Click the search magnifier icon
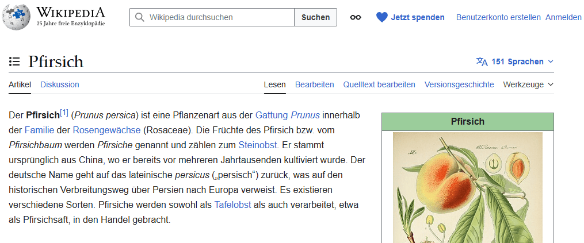This screenshot has height=243, width=584. click(140, 17)
